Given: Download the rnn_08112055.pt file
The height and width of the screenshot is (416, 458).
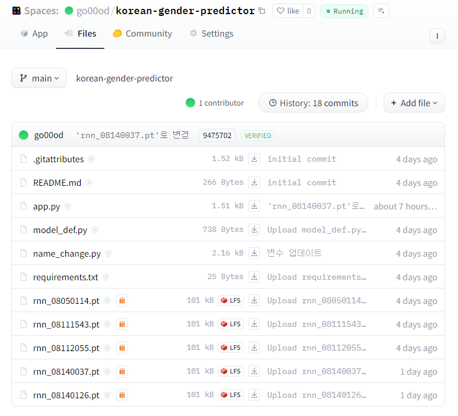Looking at the screenshot, I should 254,348.
